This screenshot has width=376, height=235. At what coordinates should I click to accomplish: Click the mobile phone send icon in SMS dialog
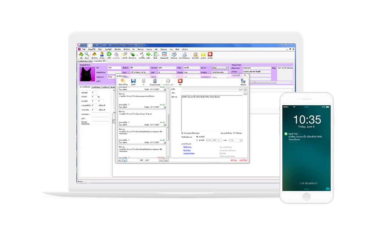tap(155, 81)
